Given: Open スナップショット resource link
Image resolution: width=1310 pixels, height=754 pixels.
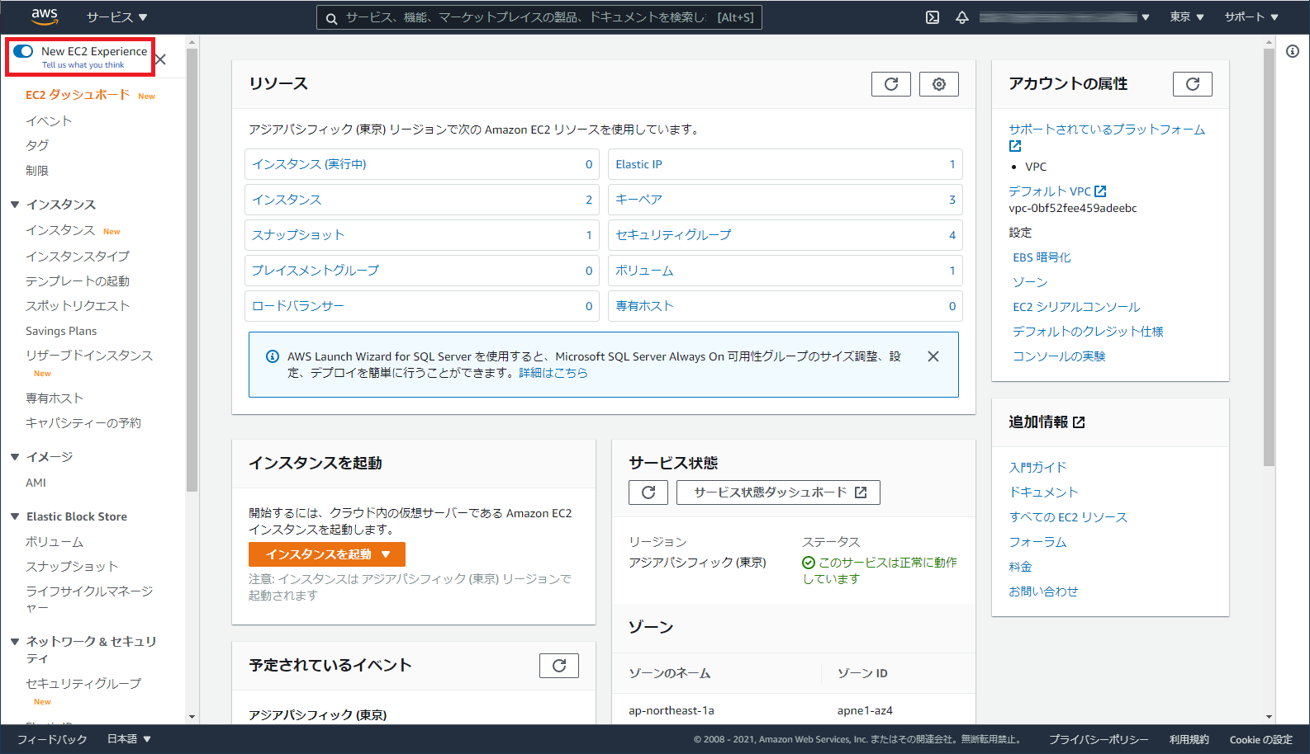Looking at the screenshot, I should [298, 235].
